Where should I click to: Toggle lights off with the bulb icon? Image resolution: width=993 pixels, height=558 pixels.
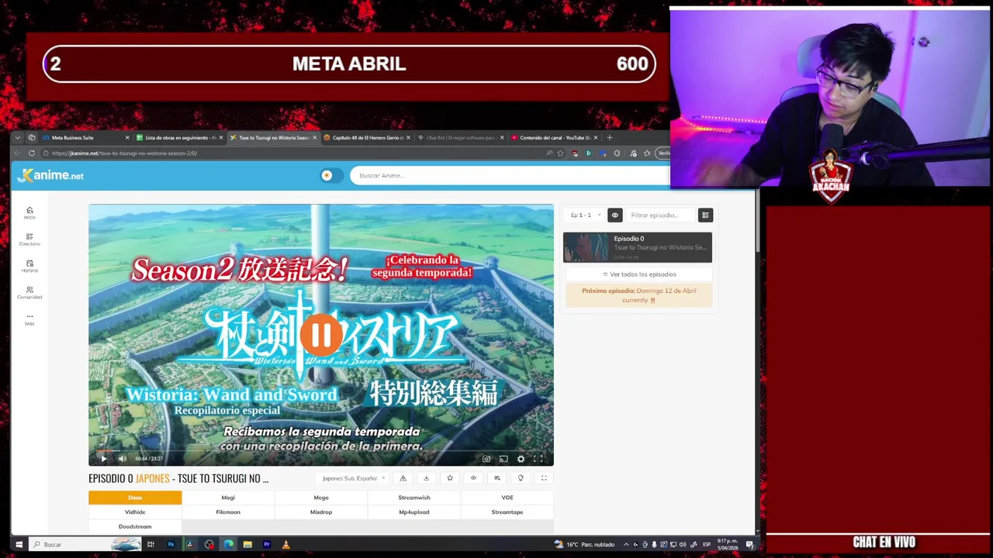coord(521,478)
